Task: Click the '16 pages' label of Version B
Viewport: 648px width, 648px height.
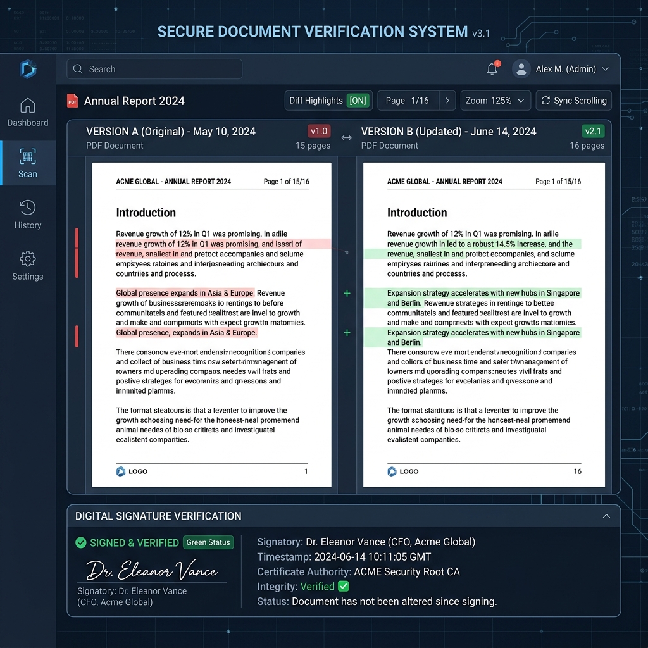Action: coord(587,146)
